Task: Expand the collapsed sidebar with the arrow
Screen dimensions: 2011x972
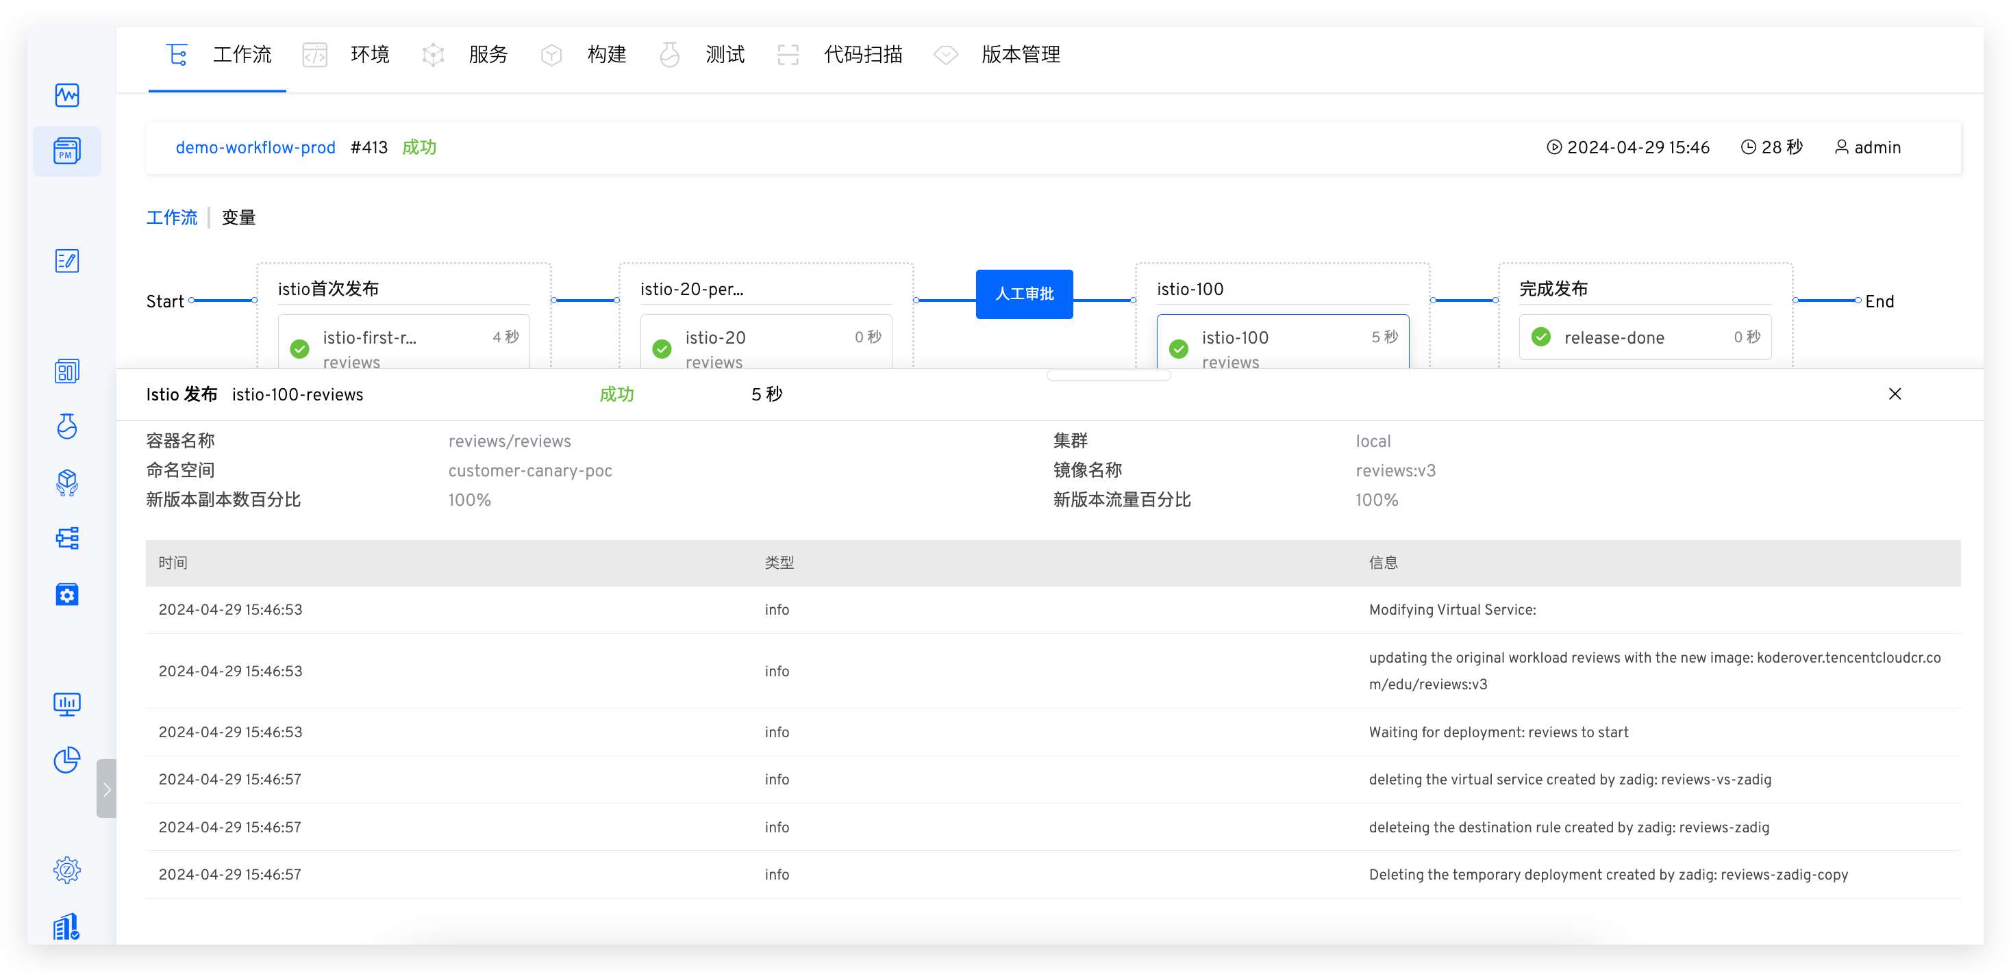Action: (107, 789)
